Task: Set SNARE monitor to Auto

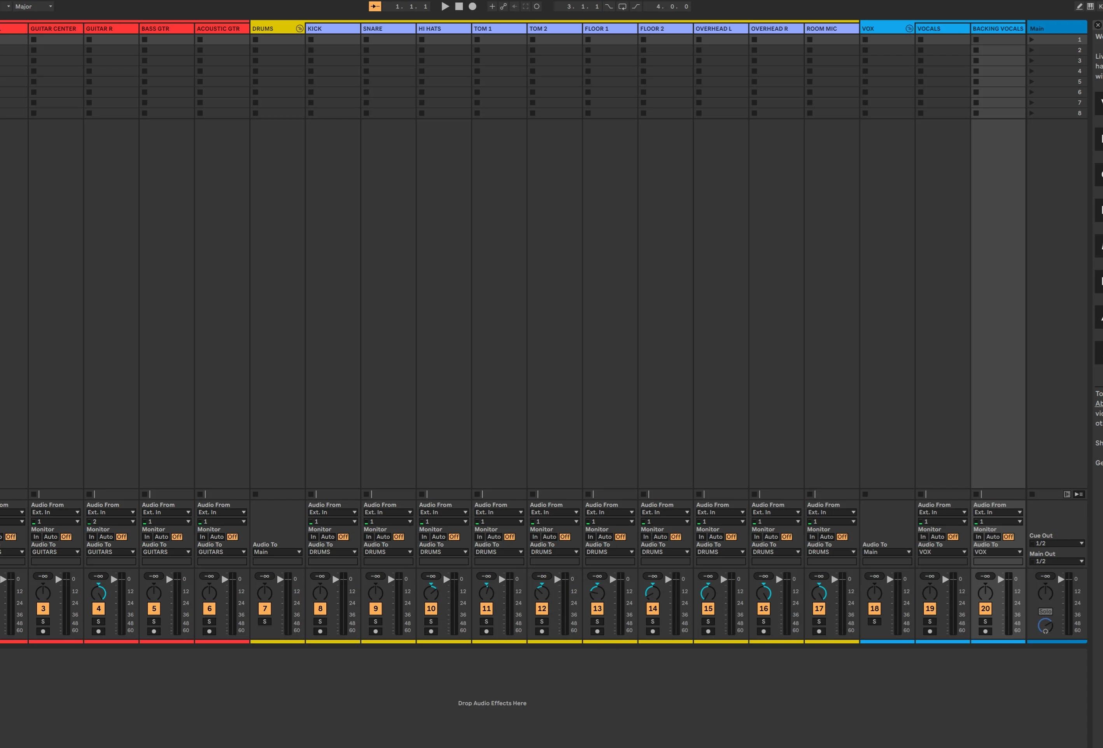Action: [383, 537]
